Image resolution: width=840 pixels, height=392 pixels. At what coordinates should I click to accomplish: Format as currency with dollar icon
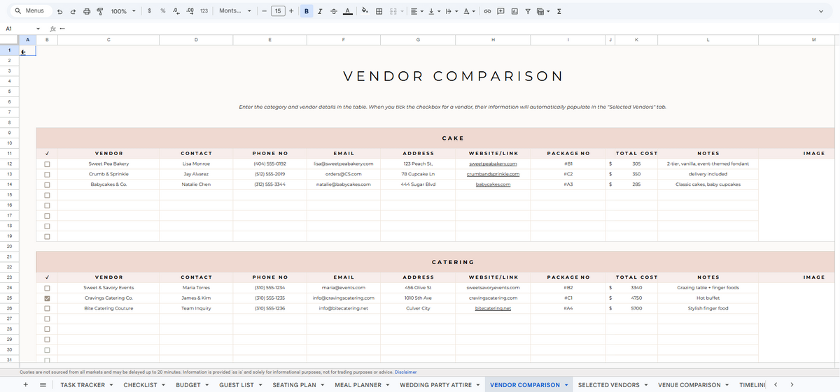pos(150,11)
